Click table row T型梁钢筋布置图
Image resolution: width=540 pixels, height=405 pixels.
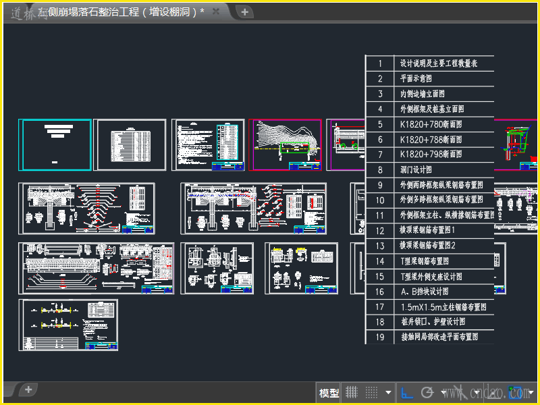tap(430, 261)
